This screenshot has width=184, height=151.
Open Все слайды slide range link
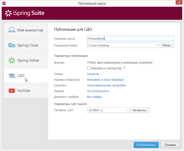tap(94, 97)
